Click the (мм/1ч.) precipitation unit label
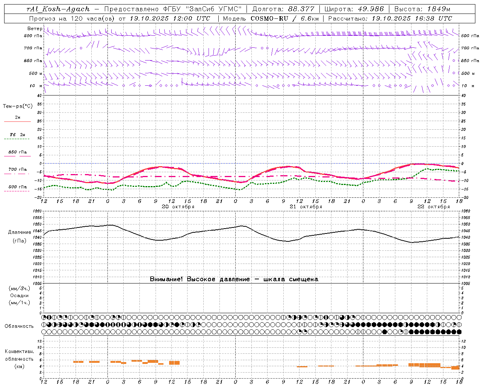The height and width of the screenshot is (385, 481). [x=20, y=303]
